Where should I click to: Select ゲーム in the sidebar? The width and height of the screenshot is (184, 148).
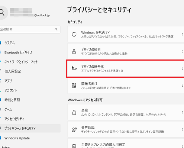(8, 109)
